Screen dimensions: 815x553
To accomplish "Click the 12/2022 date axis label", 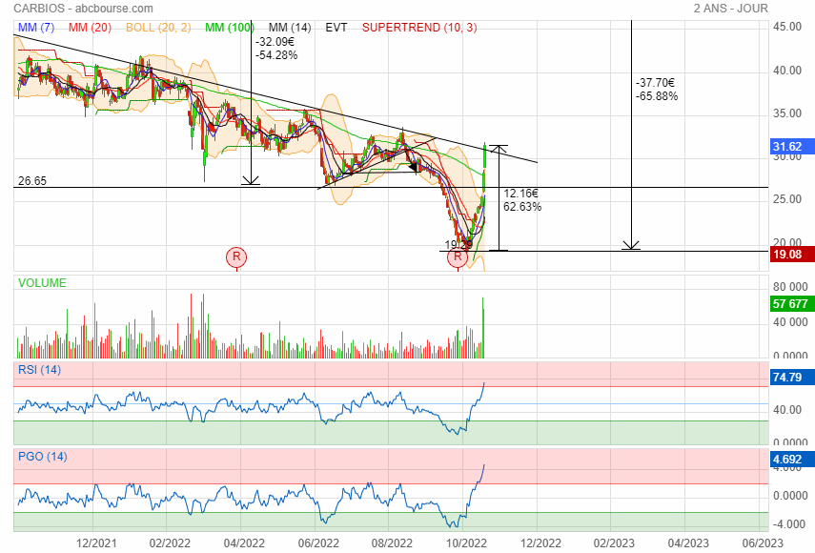I will (x=540, y=543).
